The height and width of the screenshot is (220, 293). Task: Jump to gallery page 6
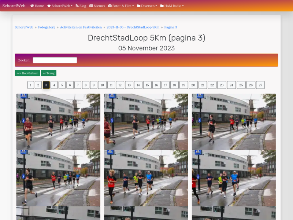point(70,85)
